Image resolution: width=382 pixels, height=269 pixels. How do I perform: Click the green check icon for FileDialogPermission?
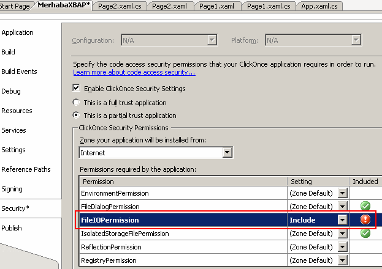pos(365,207)
